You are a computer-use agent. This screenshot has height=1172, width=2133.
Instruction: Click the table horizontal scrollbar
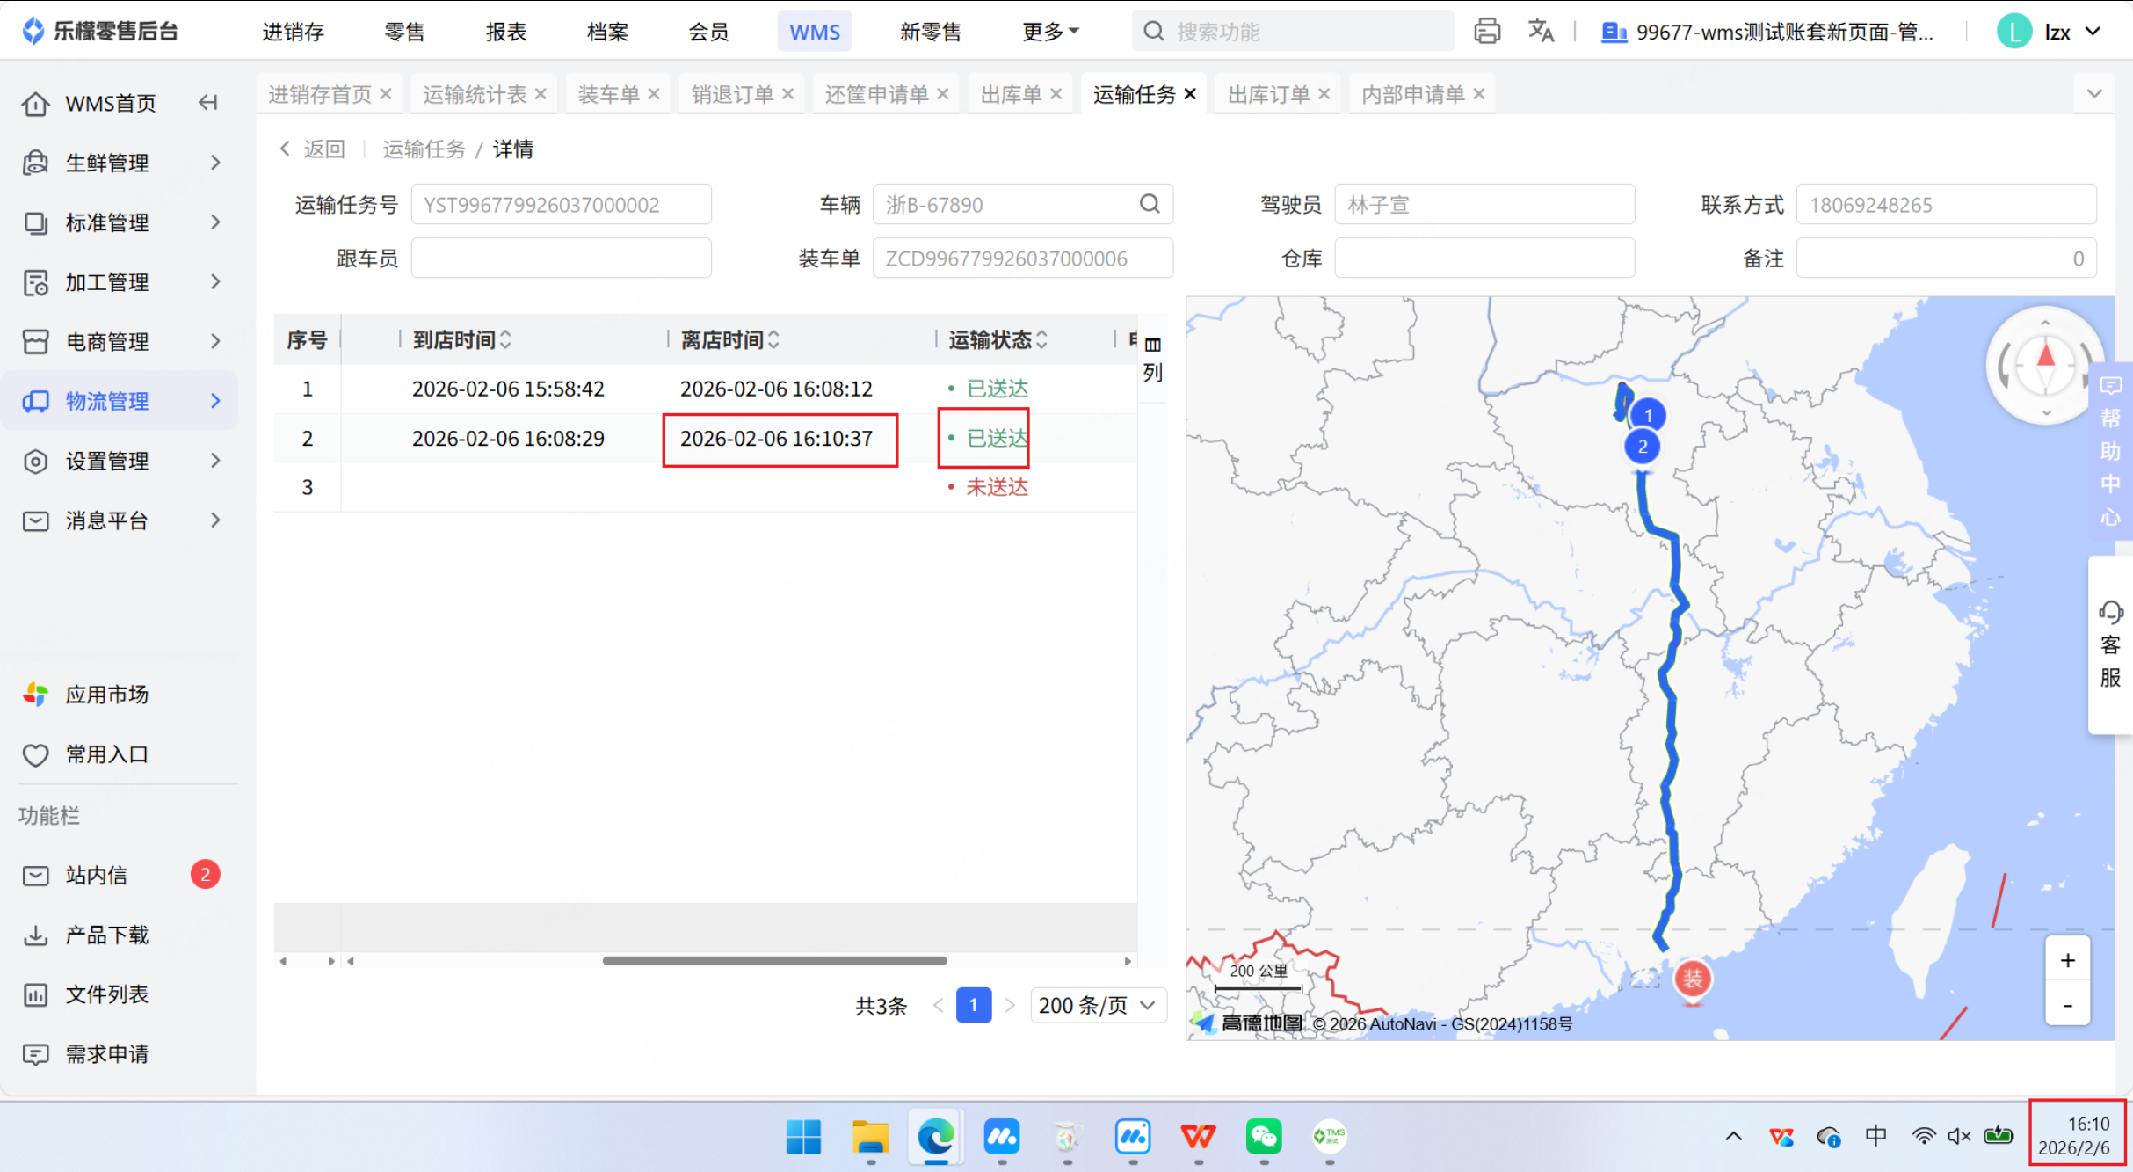[773, 961]
